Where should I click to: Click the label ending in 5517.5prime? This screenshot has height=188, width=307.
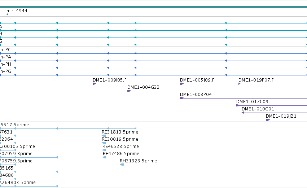pyautogui.click(x=14, y=125)
